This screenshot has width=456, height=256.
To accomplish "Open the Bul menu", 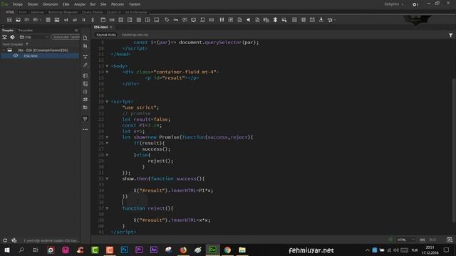I will 93,4.
